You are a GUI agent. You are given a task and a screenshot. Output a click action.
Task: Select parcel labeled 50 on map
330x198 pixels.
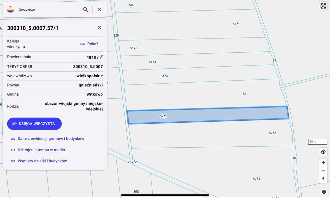click(131, 5)
